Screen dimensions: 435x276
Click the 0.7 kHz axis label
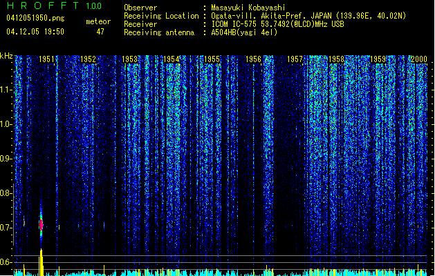coord(6,228)
